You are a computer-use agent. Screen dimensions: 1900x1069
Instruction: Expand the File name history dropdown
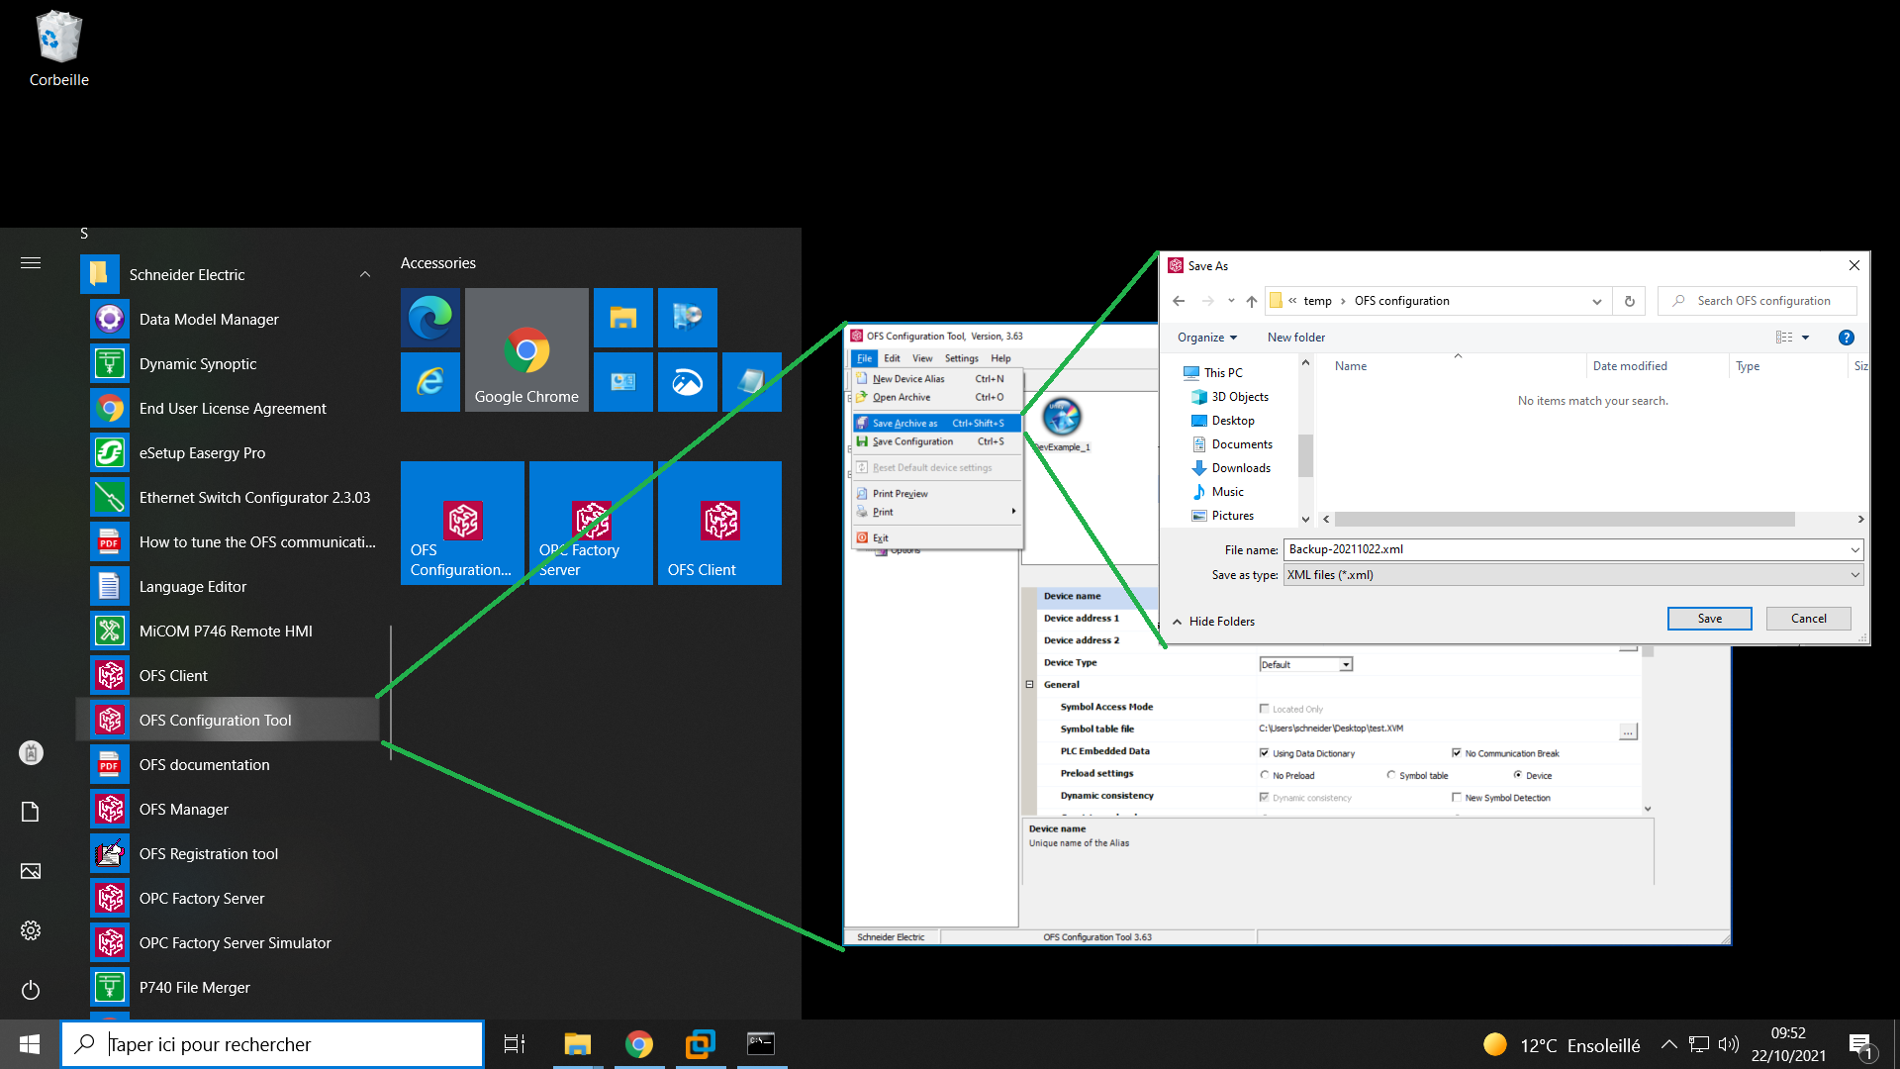1854,549
